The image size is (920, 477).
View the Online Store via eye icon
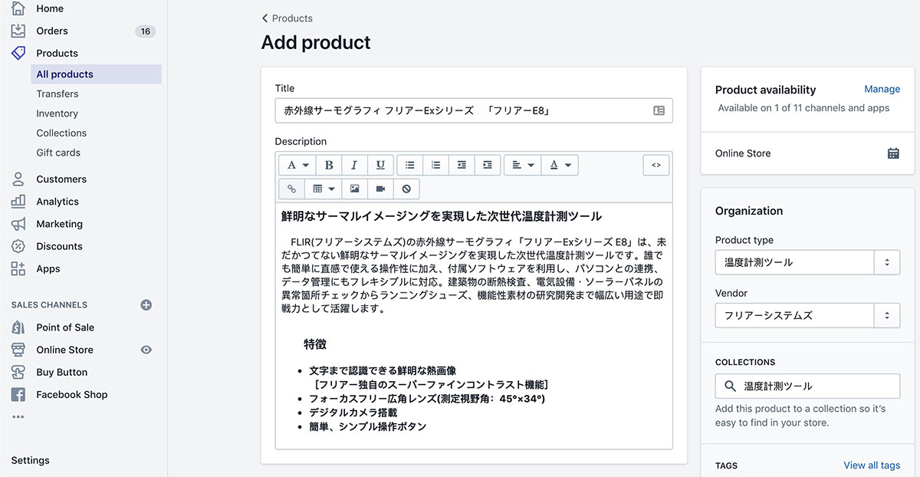pos(146,350)
